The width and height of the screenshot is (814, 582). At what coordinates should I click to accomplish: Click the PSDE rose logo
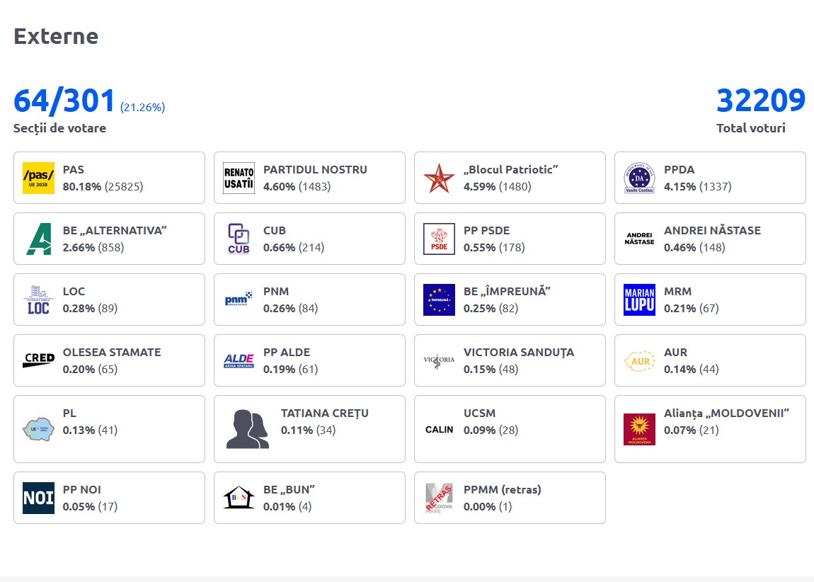(439, 239)
